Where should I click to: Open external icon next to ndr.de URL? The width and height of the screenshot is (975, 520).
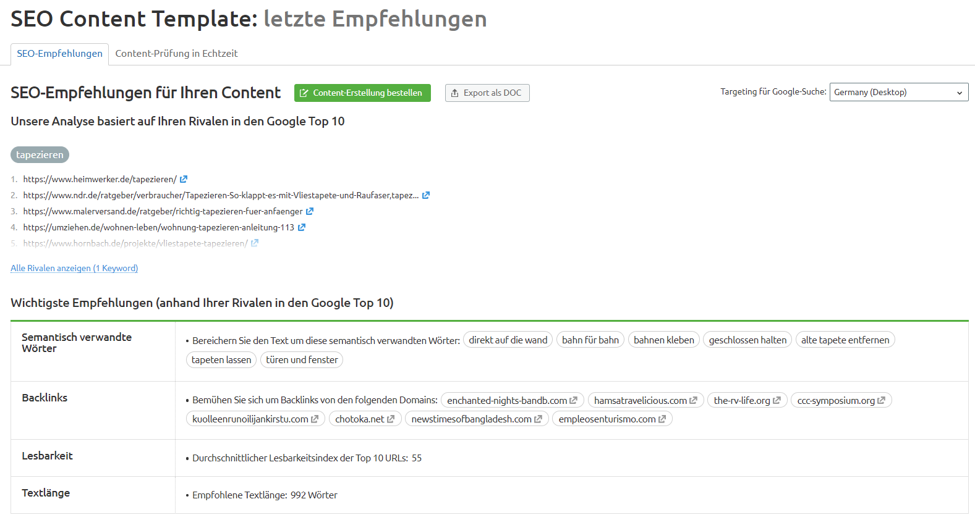[x=426, y=195]
